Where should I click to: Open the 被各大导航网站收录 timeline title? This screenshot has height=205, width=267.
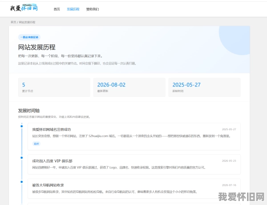48,185
